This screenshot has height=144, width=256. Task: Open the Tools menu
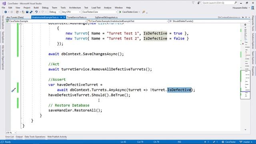pos(63,8)
